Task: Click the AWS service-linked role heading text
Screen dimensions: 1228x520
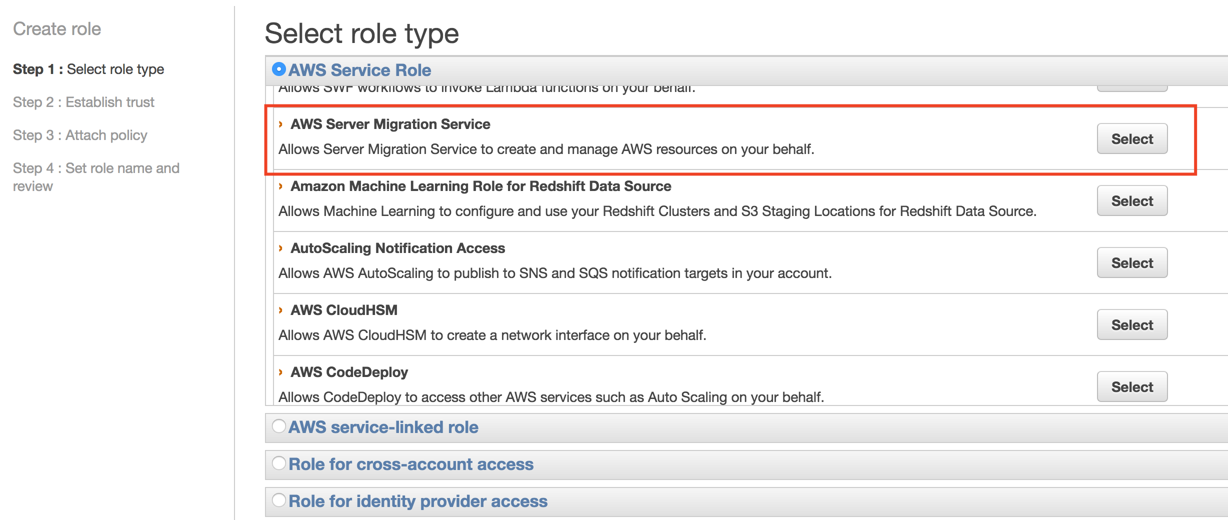Action: (x=383, y=427)
